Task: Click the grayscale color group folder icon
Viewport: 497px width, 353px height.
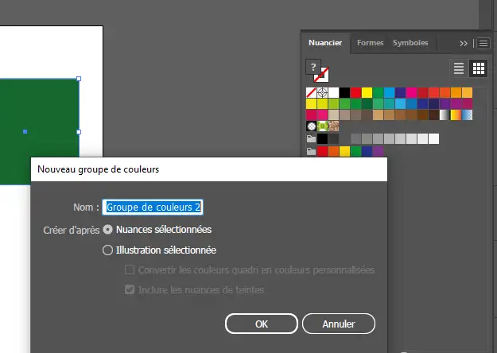Action: click(x=312, y=139)
